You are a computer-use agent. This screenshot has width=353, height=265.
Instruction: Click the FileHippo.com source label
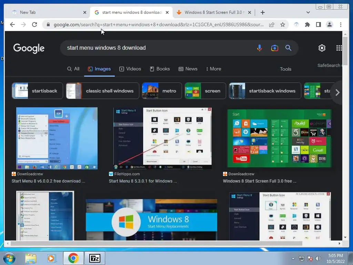pyautogui.click(x=127, y=174)
